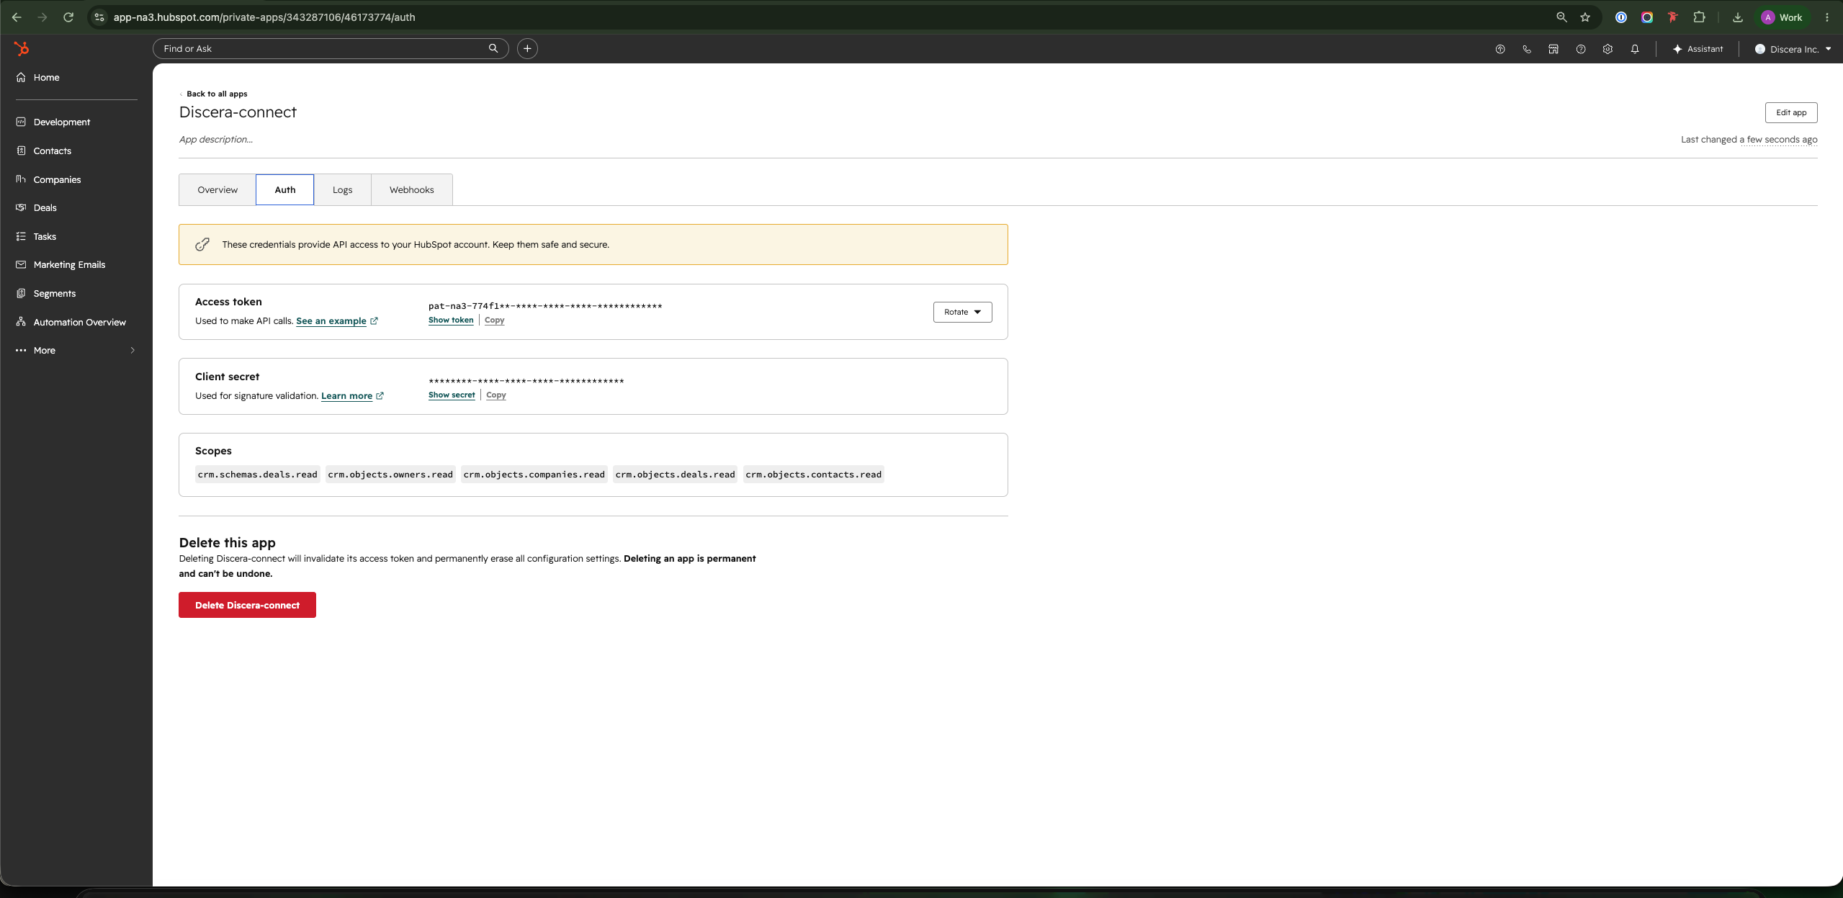Switch to the Logs tab
Screen dimensions: 1843x898
click(342, 189)
